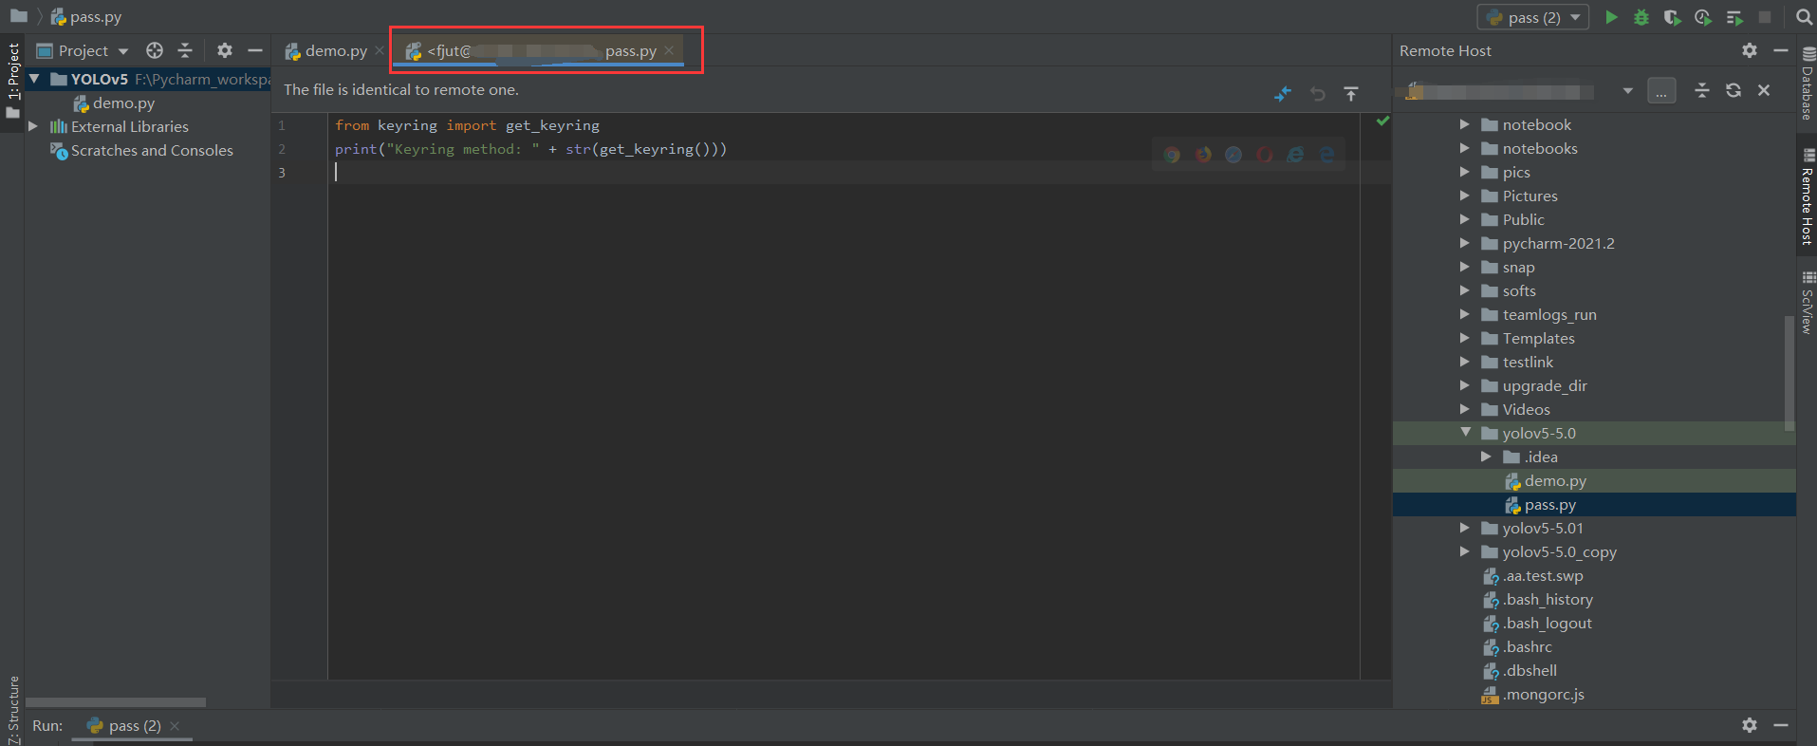Viewport: 1817px width, 746px height.
Task: Launch the profiler run icon
Action: (1703, 17)
